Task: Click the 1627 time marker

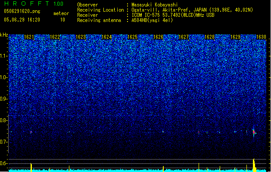Action: pyautogui.click(x=184, y=37)
